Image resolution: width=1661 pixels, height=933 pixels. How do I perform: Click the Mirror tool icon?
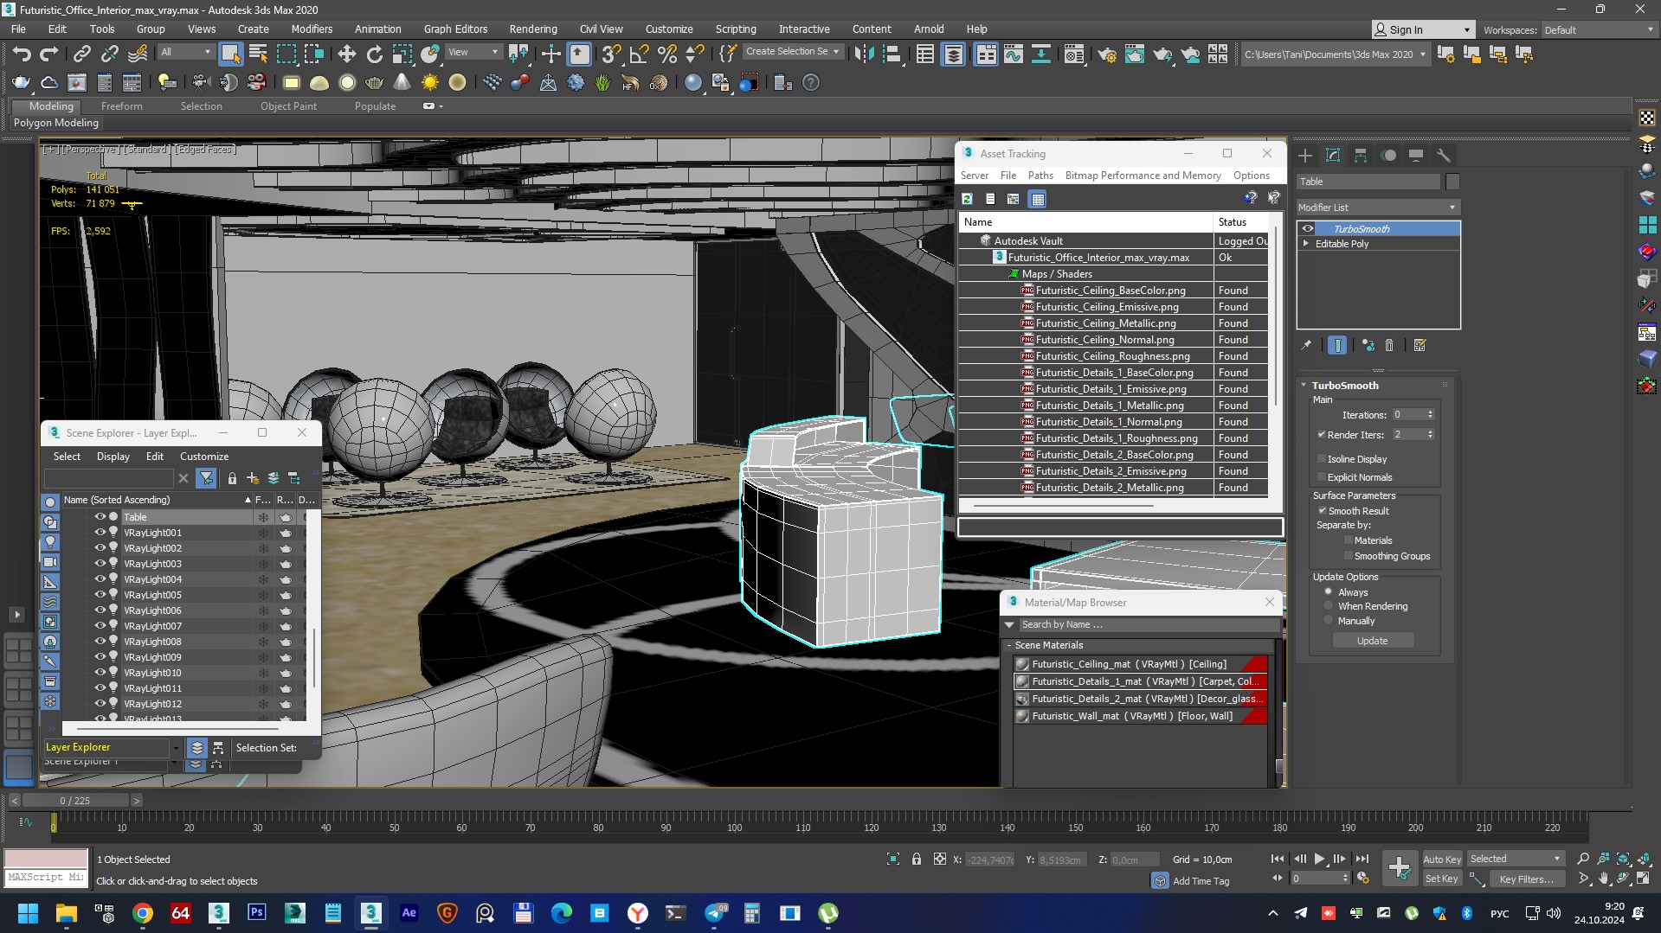point(864,54)
